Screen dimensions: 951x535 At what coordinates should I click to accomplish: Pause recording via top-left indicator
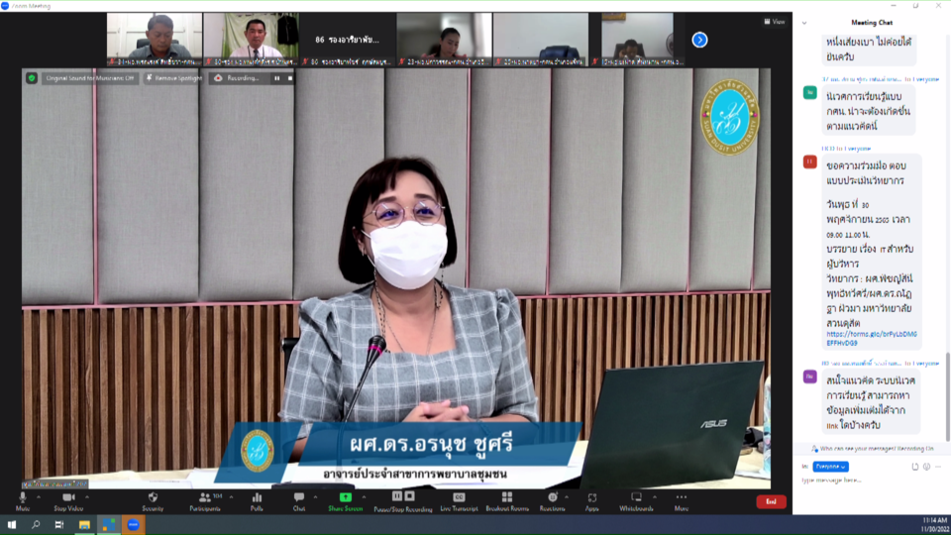(277, 78)
